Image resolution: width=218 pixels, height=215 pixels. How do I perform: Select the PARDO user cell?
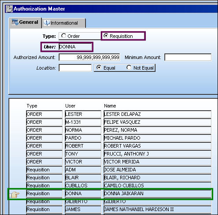pyautogui.click(x=83, y=138)
